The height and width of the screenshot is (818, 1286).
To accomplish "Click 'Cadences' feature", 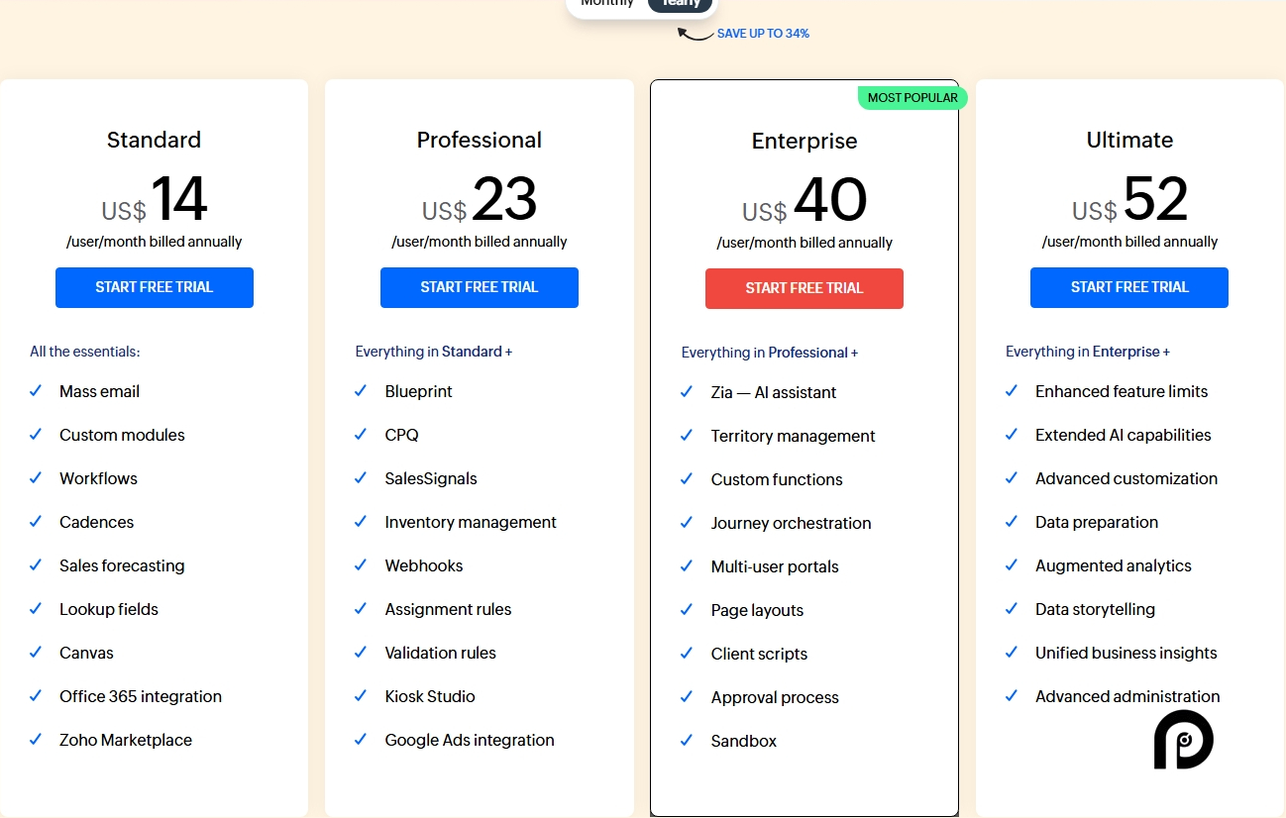I will (96, 522).
